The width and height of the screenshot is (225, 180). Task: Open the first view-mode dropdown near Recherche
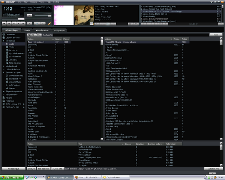point(33,35)
